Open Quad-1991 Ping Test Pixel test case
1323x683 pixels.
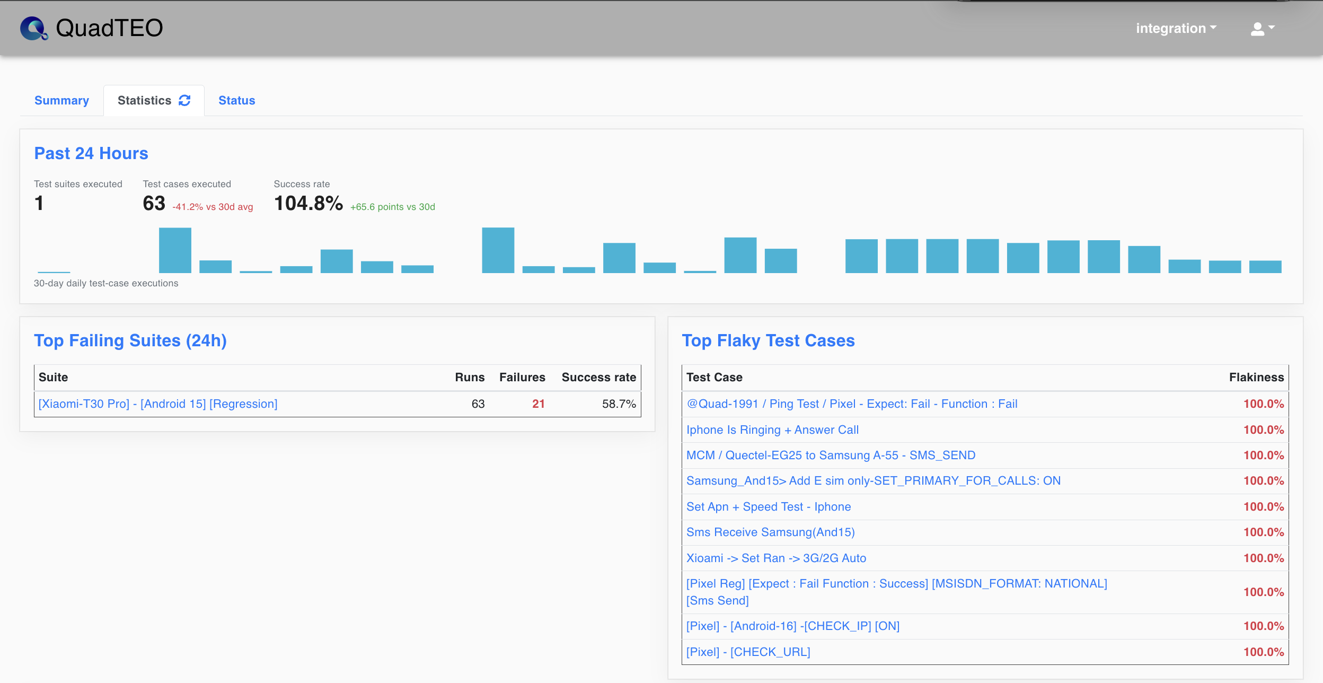click(852, 404)
